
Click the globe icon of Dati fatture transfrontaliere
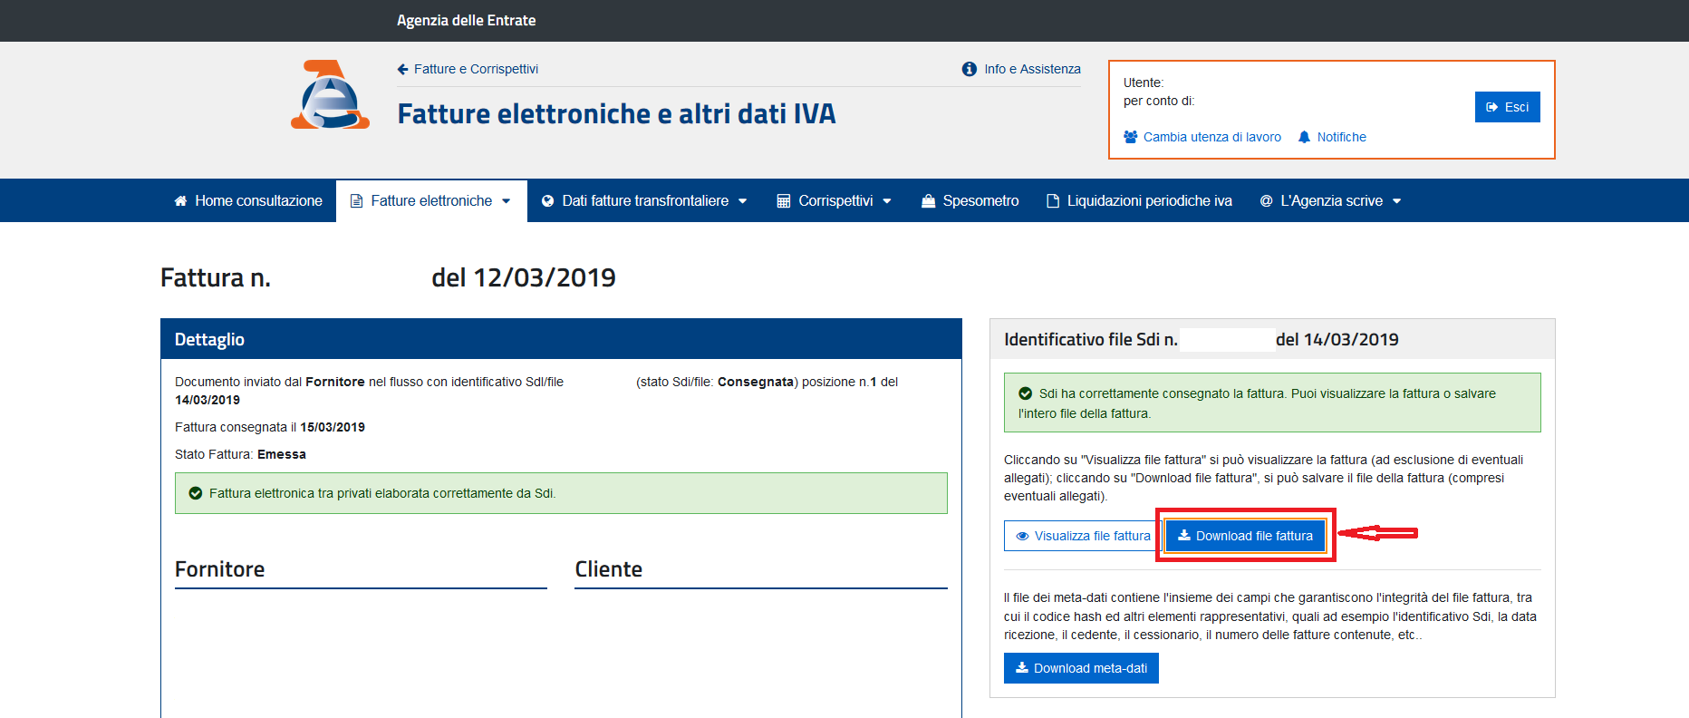click(547, 200)
